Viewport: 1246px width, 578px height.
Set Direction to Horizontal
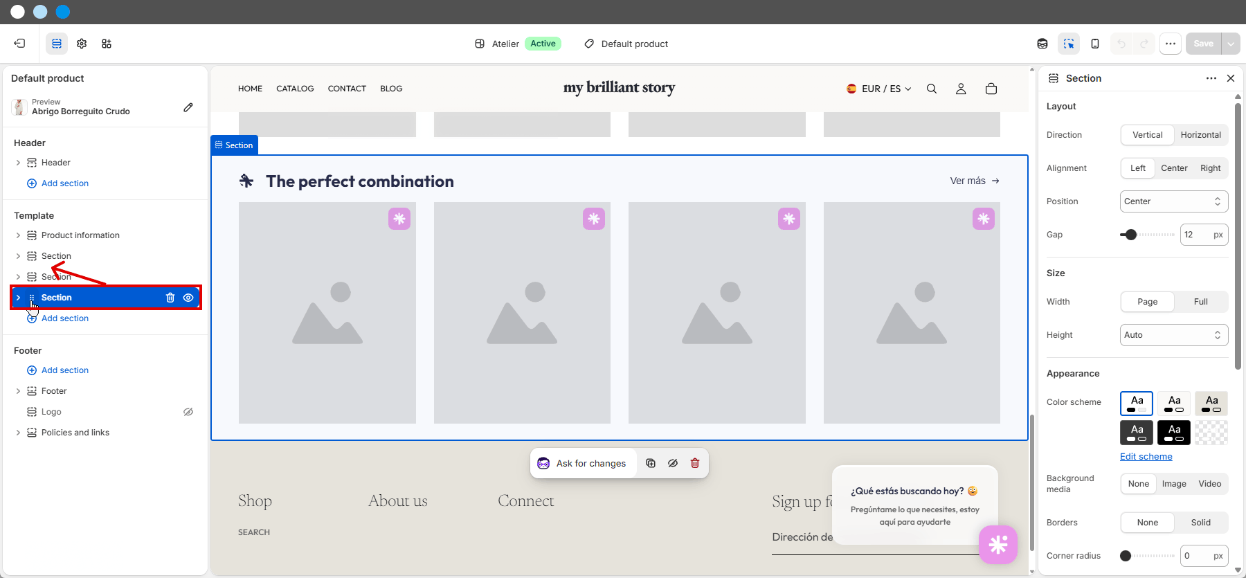[1201, 135]
